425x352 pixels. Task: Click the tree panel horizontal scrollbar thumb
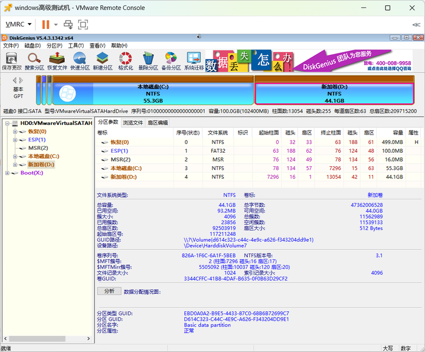37,338
